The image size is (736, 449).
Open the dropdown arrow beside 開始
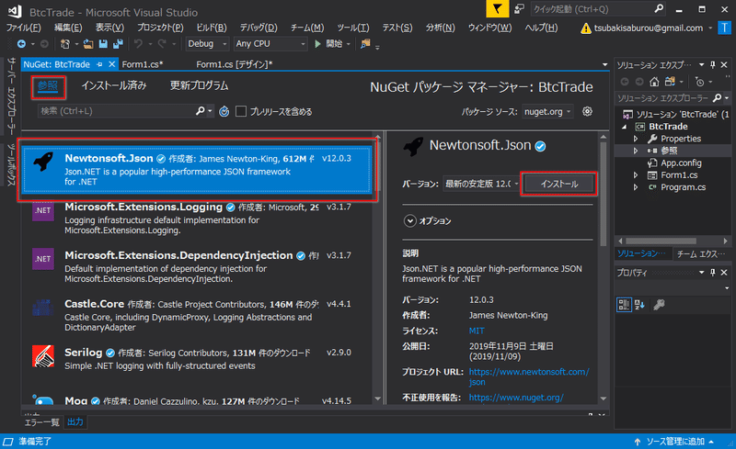coord(349,44)
